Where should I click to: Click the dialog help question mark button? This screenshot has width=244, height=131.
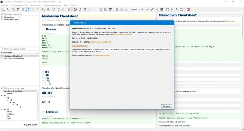(164, 23)
